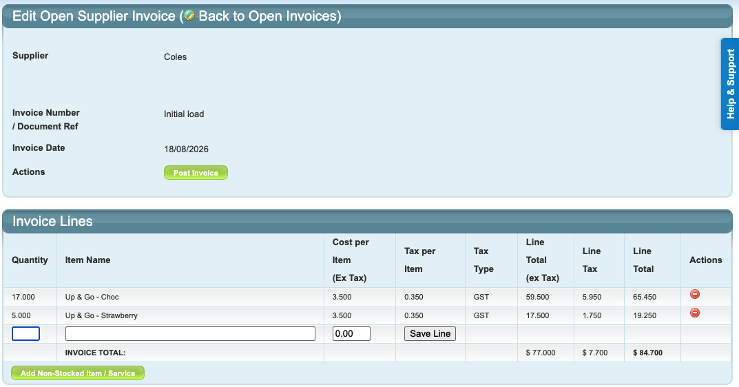
Task: Click the Quantity column header
Action: [x=30, y=260]
